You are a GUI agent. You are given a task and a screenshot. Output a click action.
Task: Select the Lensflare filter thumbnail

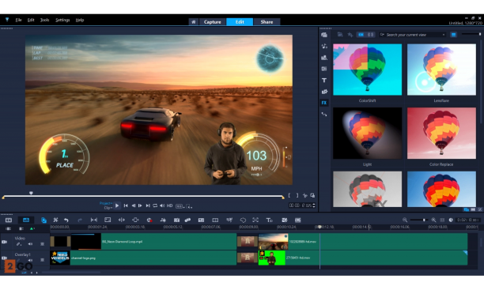(x=441, y=70)
